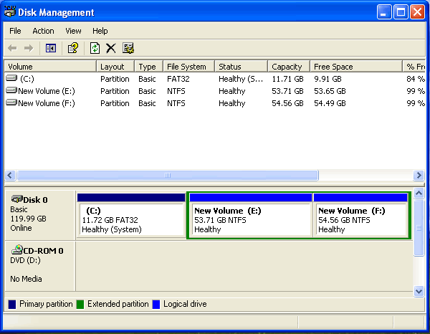Select the (C:) volume row
430x334 pixels.
coord(215,79)
